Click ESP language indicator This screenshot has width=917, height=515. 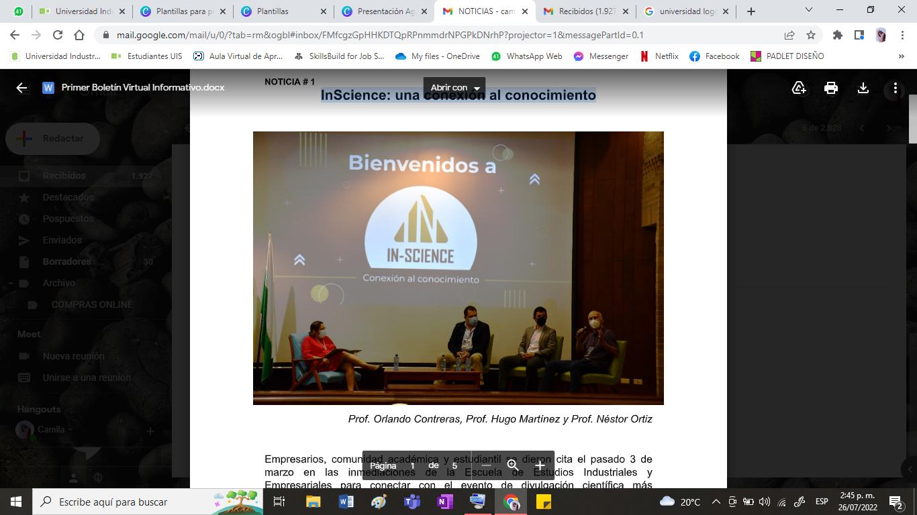tap(822, 502)
